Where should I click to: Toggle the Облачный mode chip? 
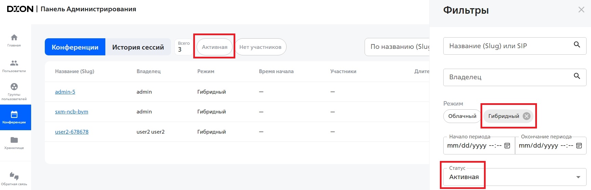[x=462, y=116]
